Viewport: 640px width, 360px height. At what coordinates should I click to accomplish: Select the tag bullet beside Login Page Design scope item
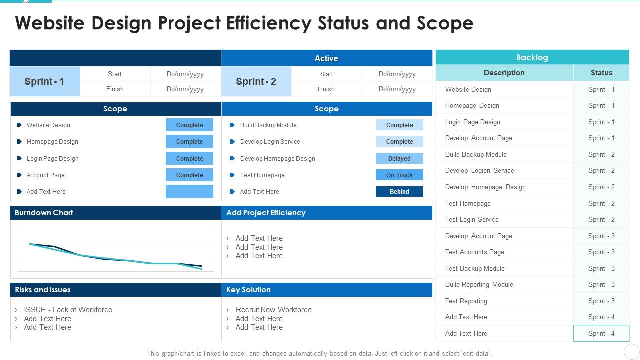(x=19, y=159)
